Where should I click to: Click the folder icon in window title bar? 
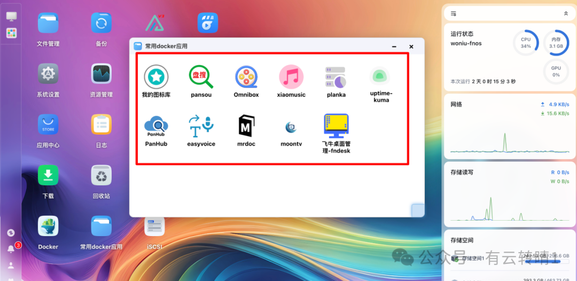(138, 46)
